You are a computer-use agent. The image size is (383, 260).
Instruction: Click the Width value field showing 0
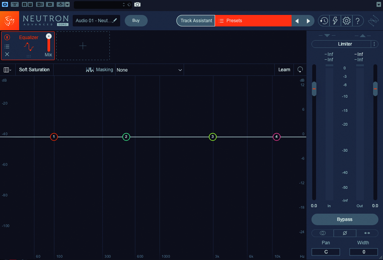pos(364,252)
